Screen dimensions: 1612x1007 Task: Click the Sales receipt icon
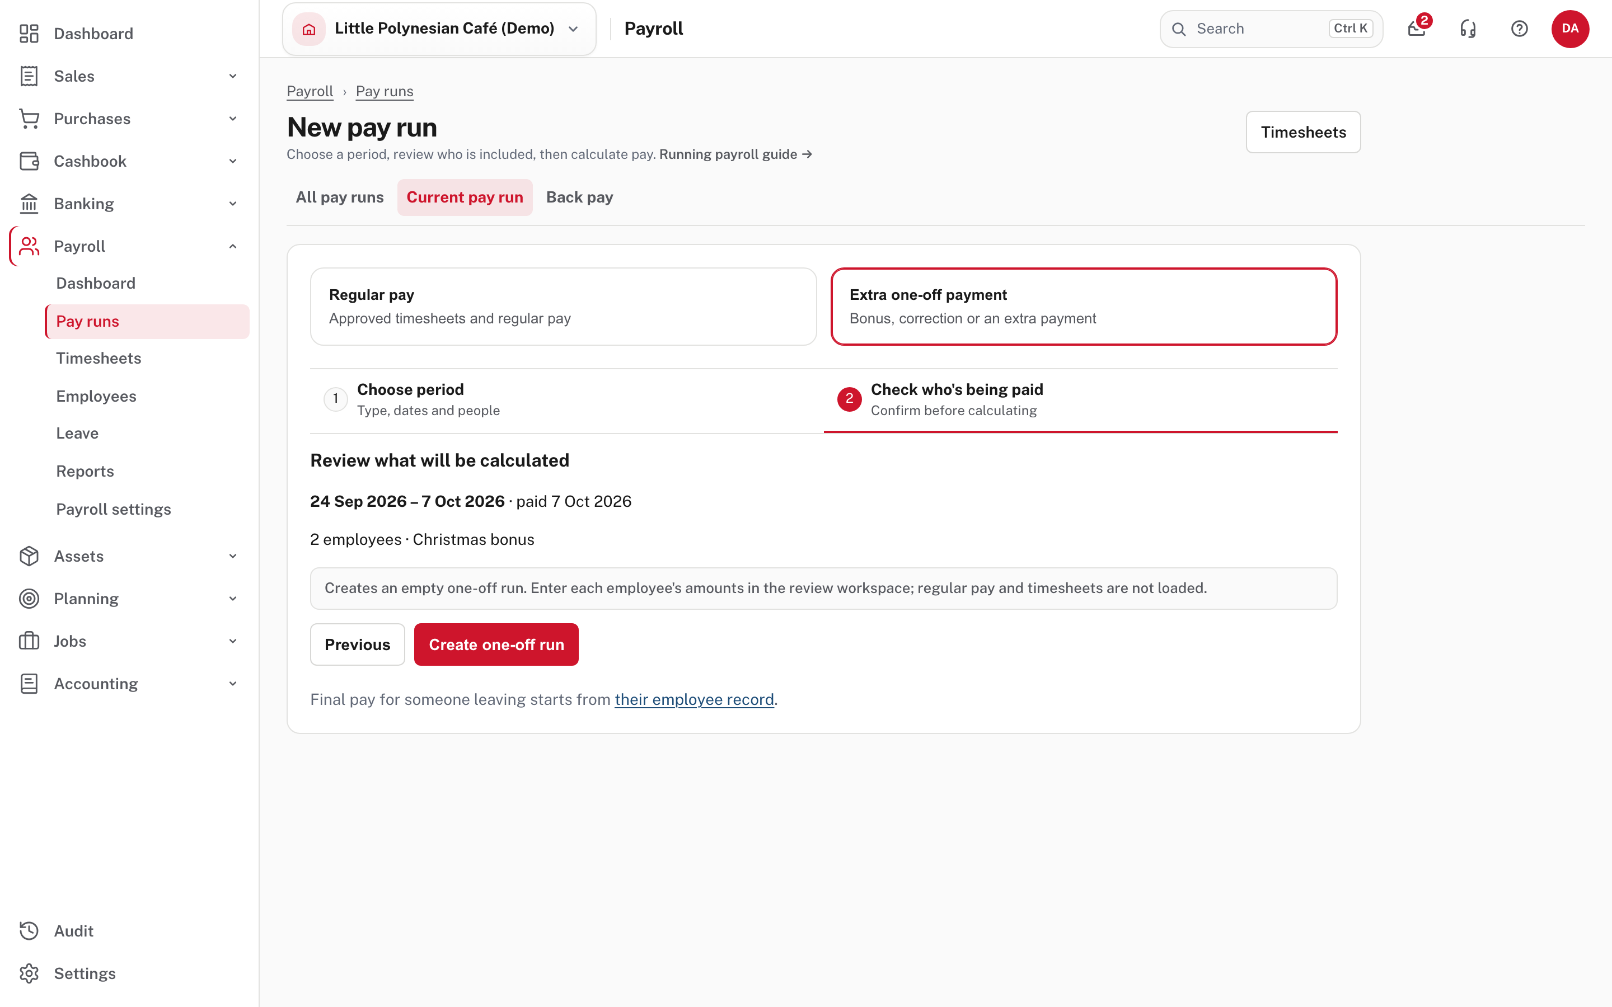click(x=29, y=76)
